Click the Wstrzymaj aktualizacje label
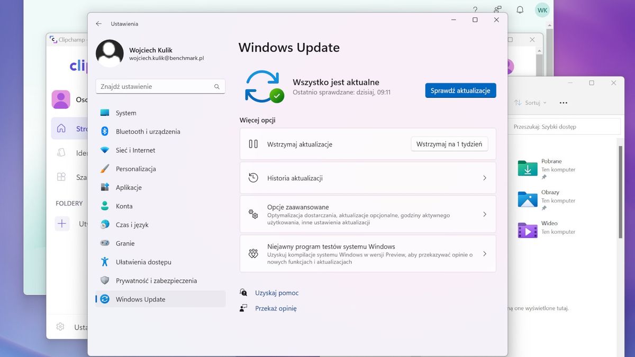The height and width of the screenshot is (357, 635). pyautogui.click(x=300, y=144)
